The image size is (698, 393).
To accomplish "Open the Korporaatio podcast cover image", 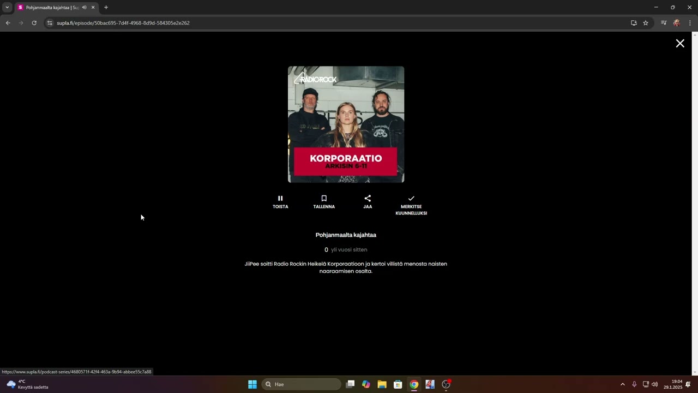I will tap(346, 124).
